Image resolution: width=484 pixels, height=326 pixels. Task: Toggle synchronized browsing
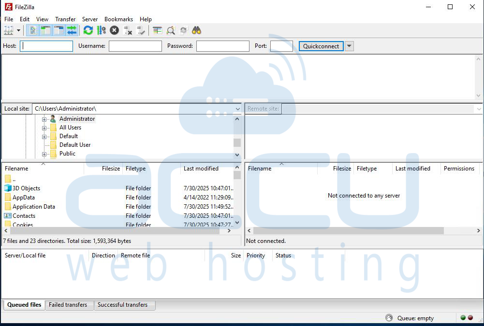pyautogui.click(x=183, y=30)
